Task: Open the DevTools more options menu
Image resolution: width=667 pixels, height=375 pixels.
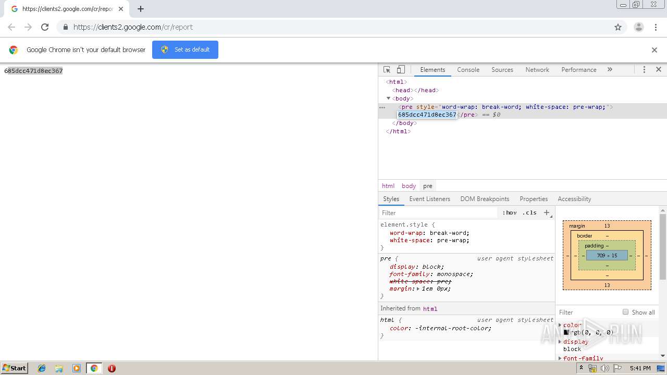Action: [x=644, y=70]
